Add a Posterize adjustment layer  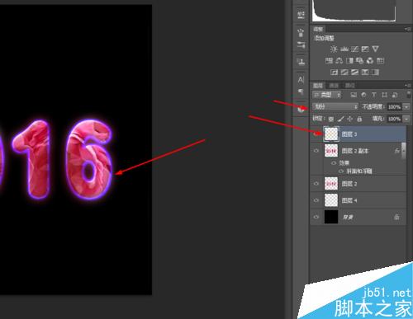(x=344, y=73)
